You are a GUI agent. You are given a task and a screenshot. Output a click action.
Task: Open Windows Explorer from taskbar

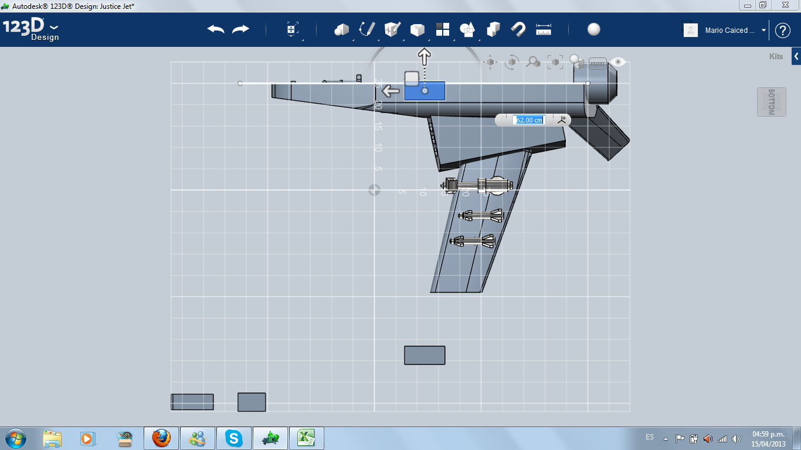[52, 438]
